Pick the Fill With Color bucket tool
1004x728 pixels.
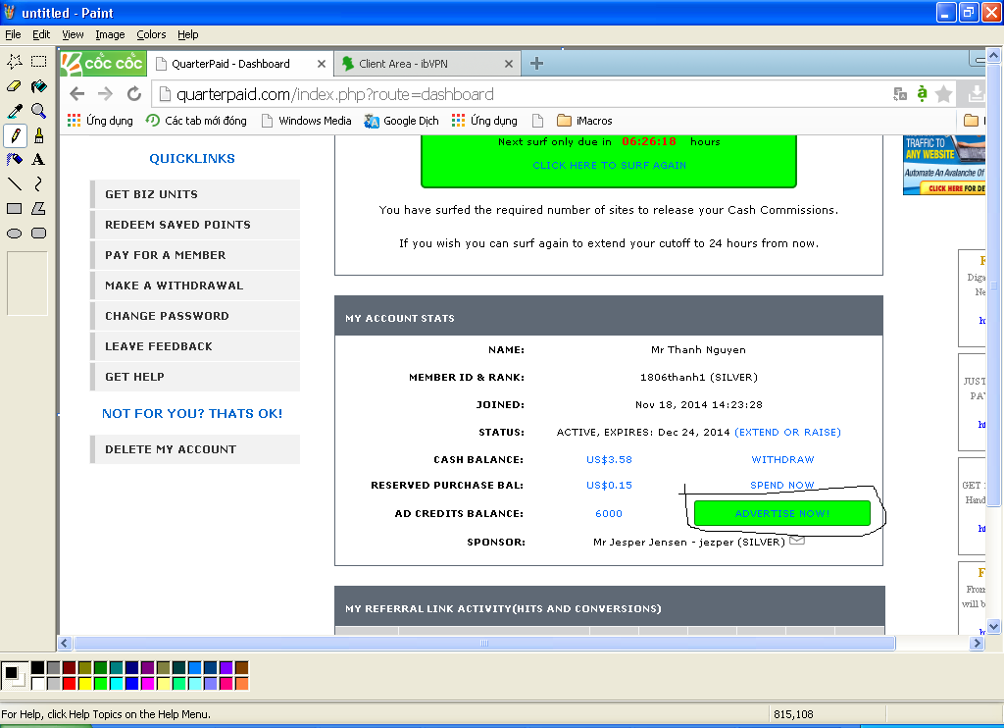click(x=39, y=86)
